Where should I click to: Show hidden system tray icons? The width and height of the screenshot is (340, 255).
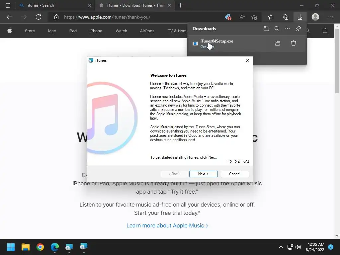coord(281,247)
